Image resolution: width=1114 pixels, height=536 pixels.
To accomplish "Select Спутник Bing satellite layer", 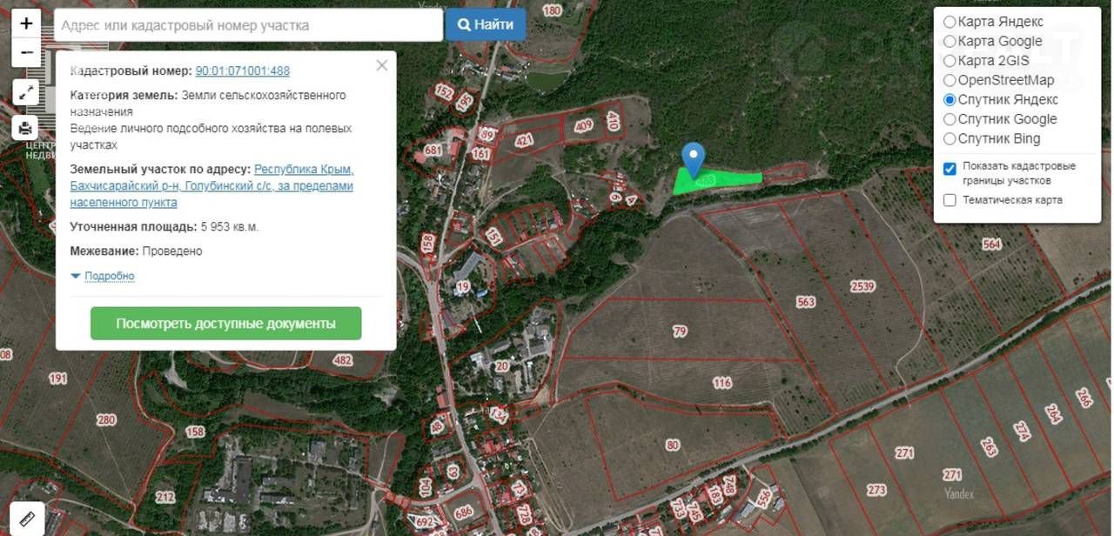I will coord(950,138).
